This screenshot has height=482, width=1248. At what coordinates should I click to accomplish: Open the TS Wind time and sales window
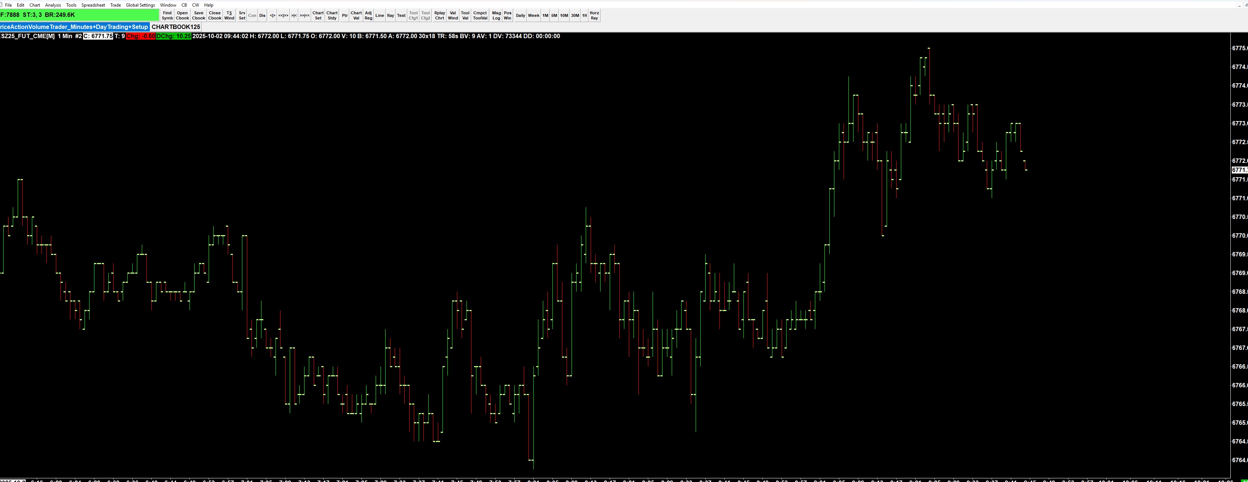coord(229,15)
